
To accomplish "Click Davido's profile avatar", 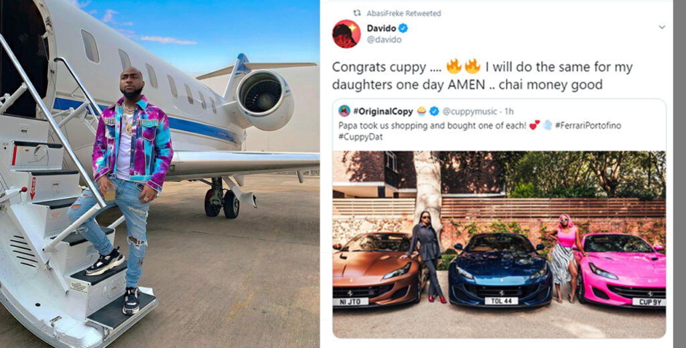I will click(x=346, y=33).
